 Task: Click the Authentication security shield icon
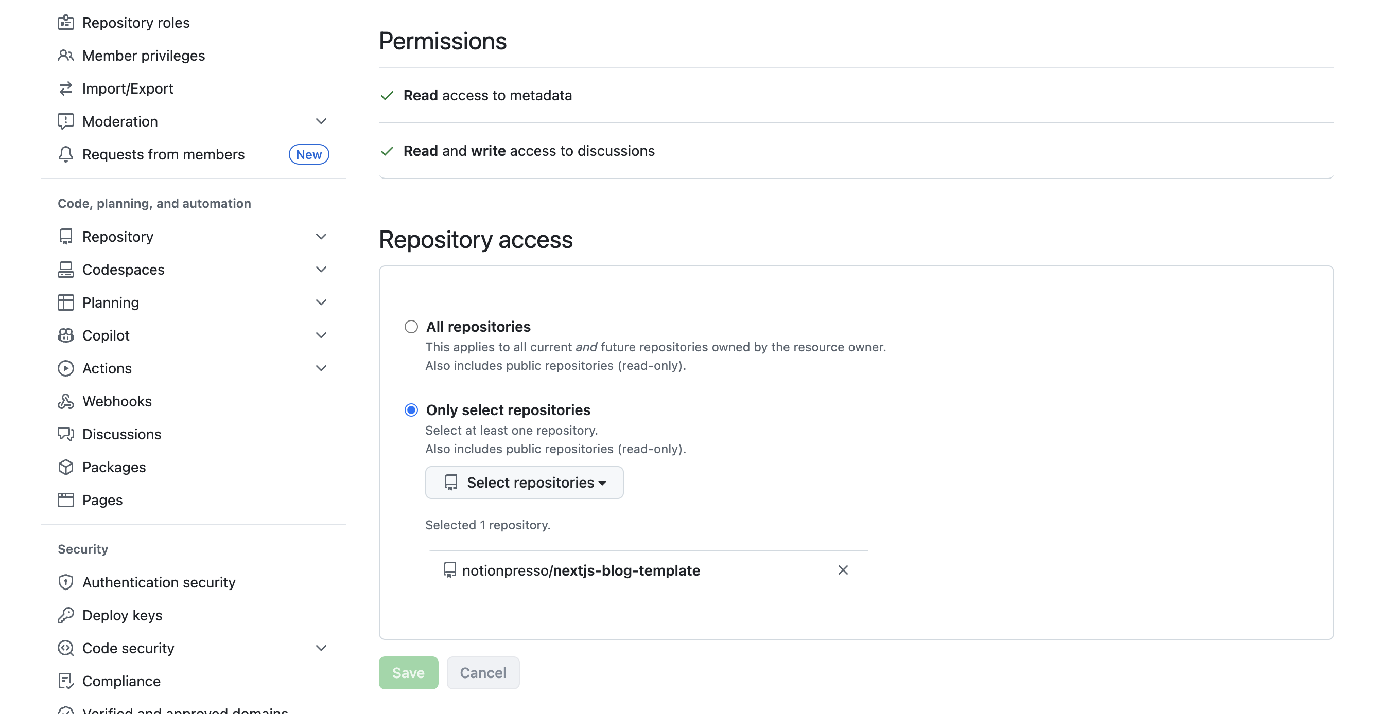[x=65, y=582]
